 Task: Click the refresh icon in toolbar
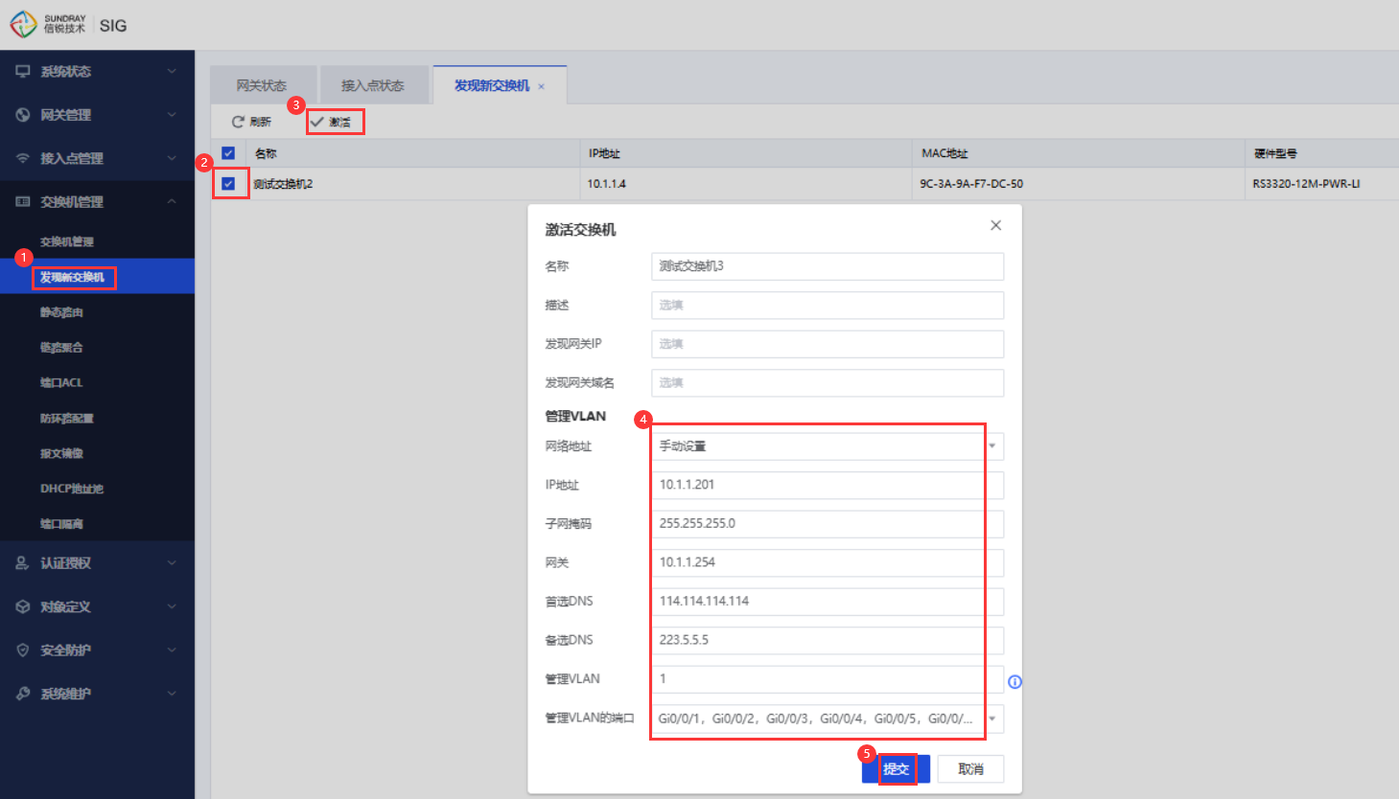(238, 122)
